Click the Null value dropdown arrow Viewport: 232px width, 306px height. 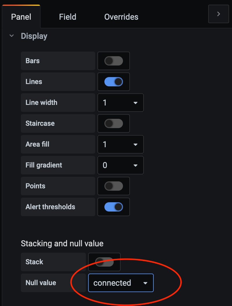[x=146, y=283]
